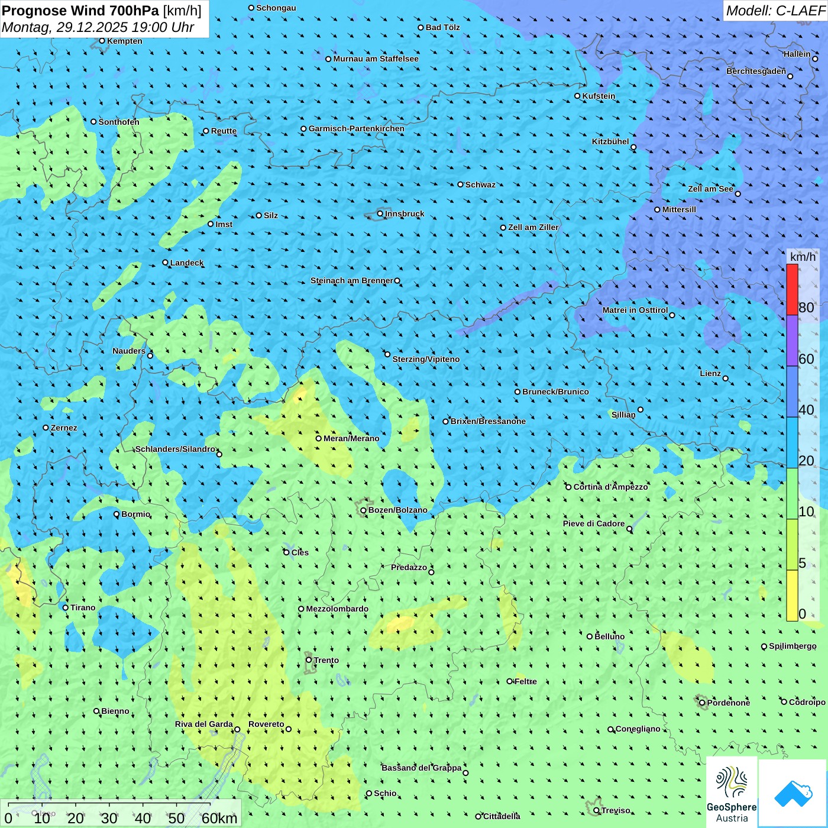
Task: Click the Steinach am Brenner label
Action: [x=352, y=280]
